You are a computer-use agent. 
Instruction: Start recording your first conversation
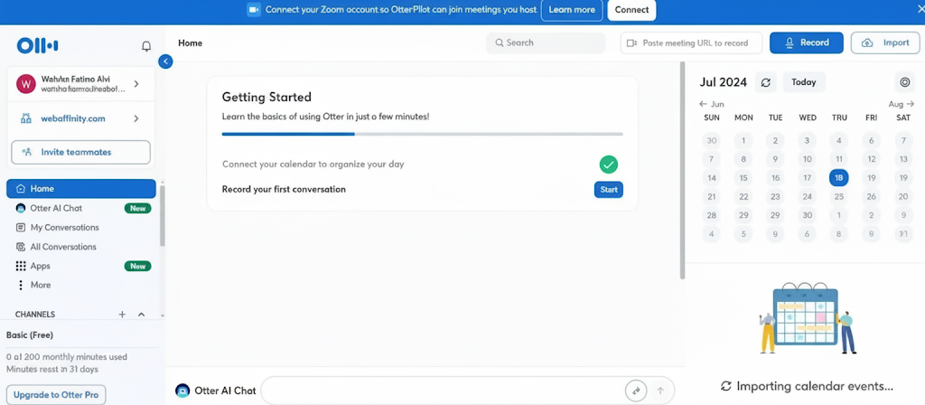(608, 190)
